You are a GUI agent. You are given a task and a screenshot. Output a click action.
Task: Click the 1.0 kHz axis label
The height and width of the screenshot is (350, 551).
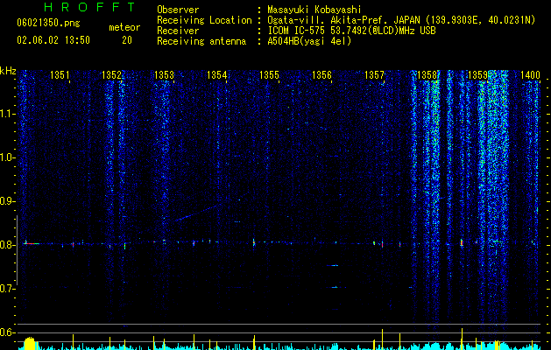(8, 157)
